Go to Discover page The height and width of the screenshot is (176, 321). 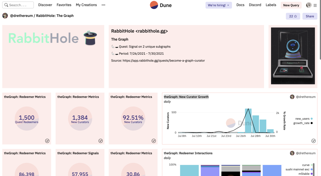click(x=45, y=5)
